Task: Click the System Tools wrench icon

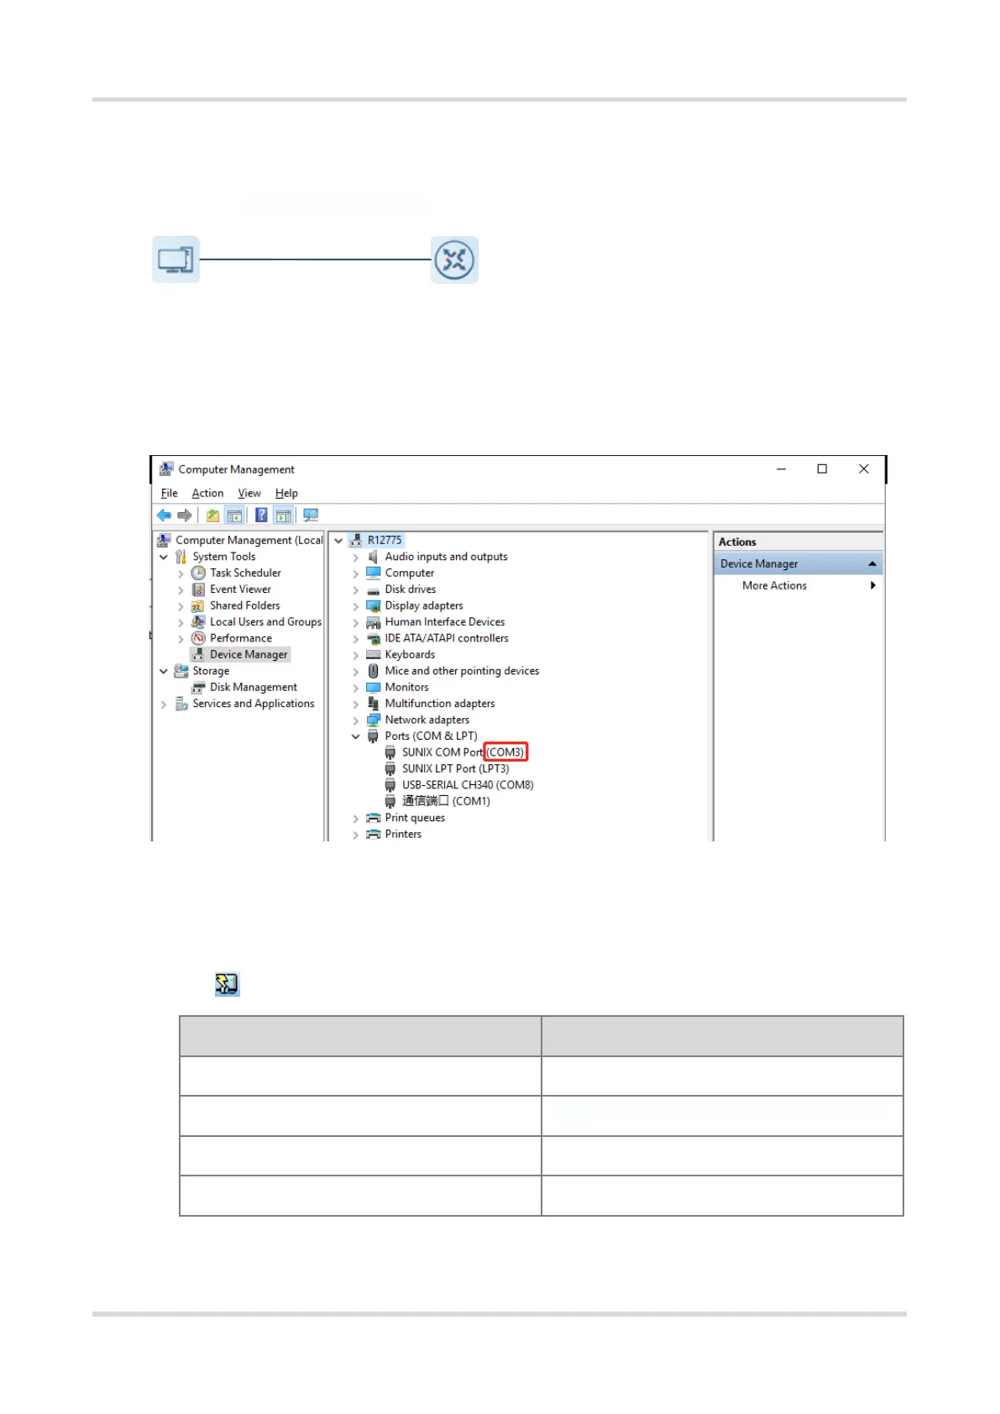Action: tap(181, 557)
